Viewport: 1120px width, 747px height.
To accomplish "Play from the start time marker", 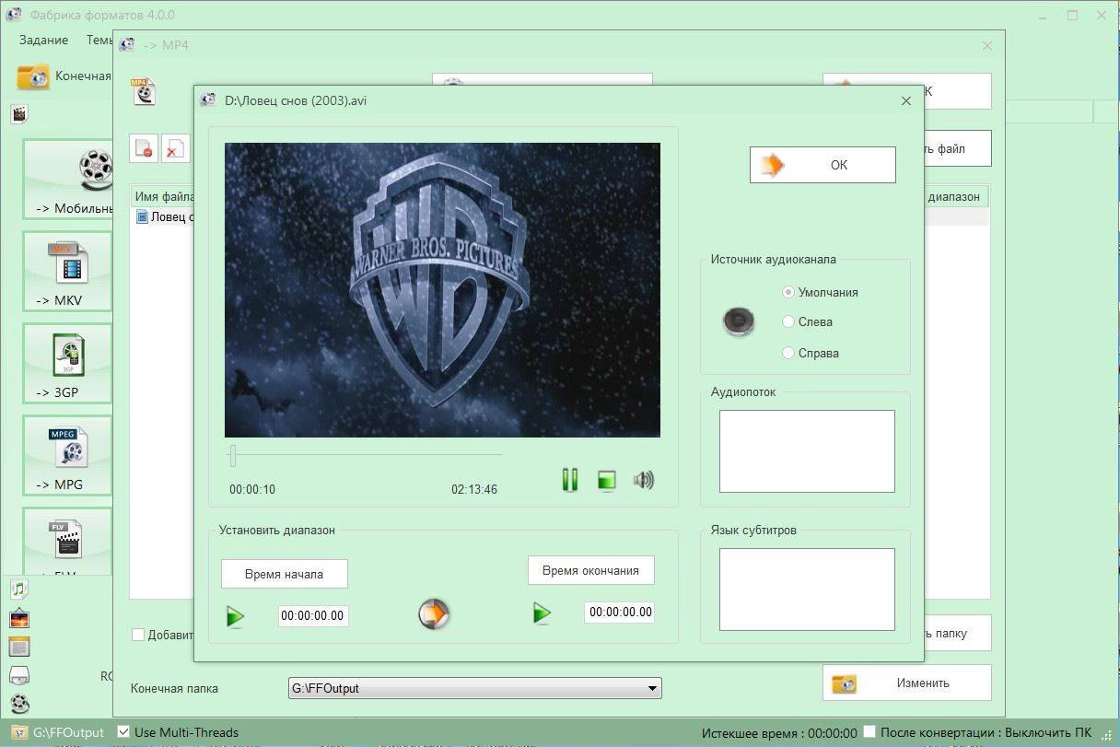I will 236,616.
